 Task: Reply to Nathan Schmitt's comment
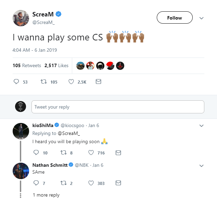click(36, 183)
